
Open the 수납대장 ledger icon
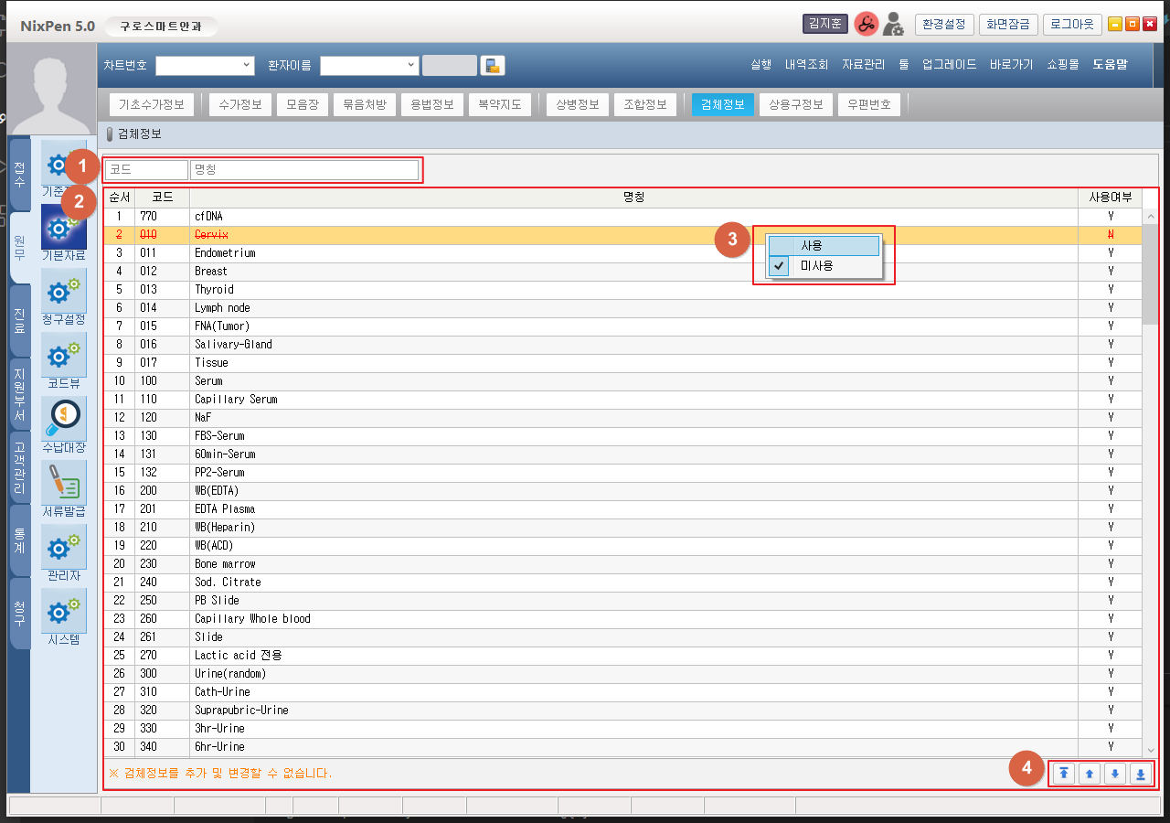tap(64, 421)
